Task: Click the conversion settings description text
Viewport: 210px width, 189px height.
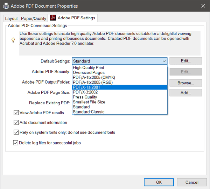Action: (x=105, y=38)
